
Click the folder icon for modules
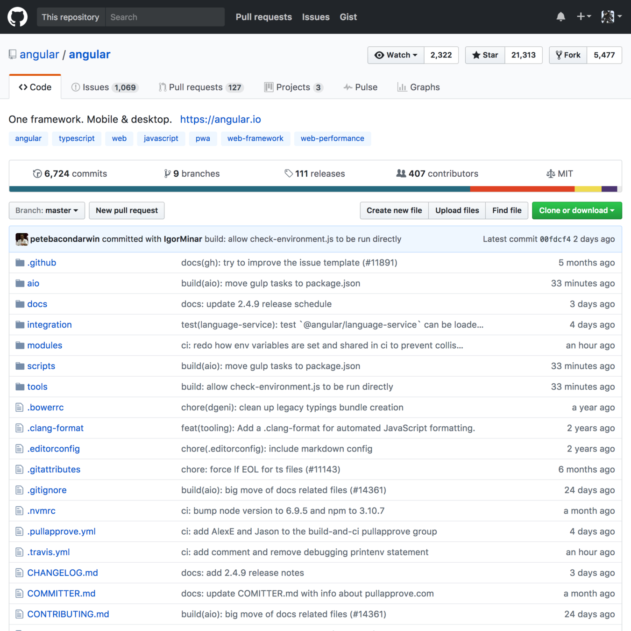click(20, 345)
